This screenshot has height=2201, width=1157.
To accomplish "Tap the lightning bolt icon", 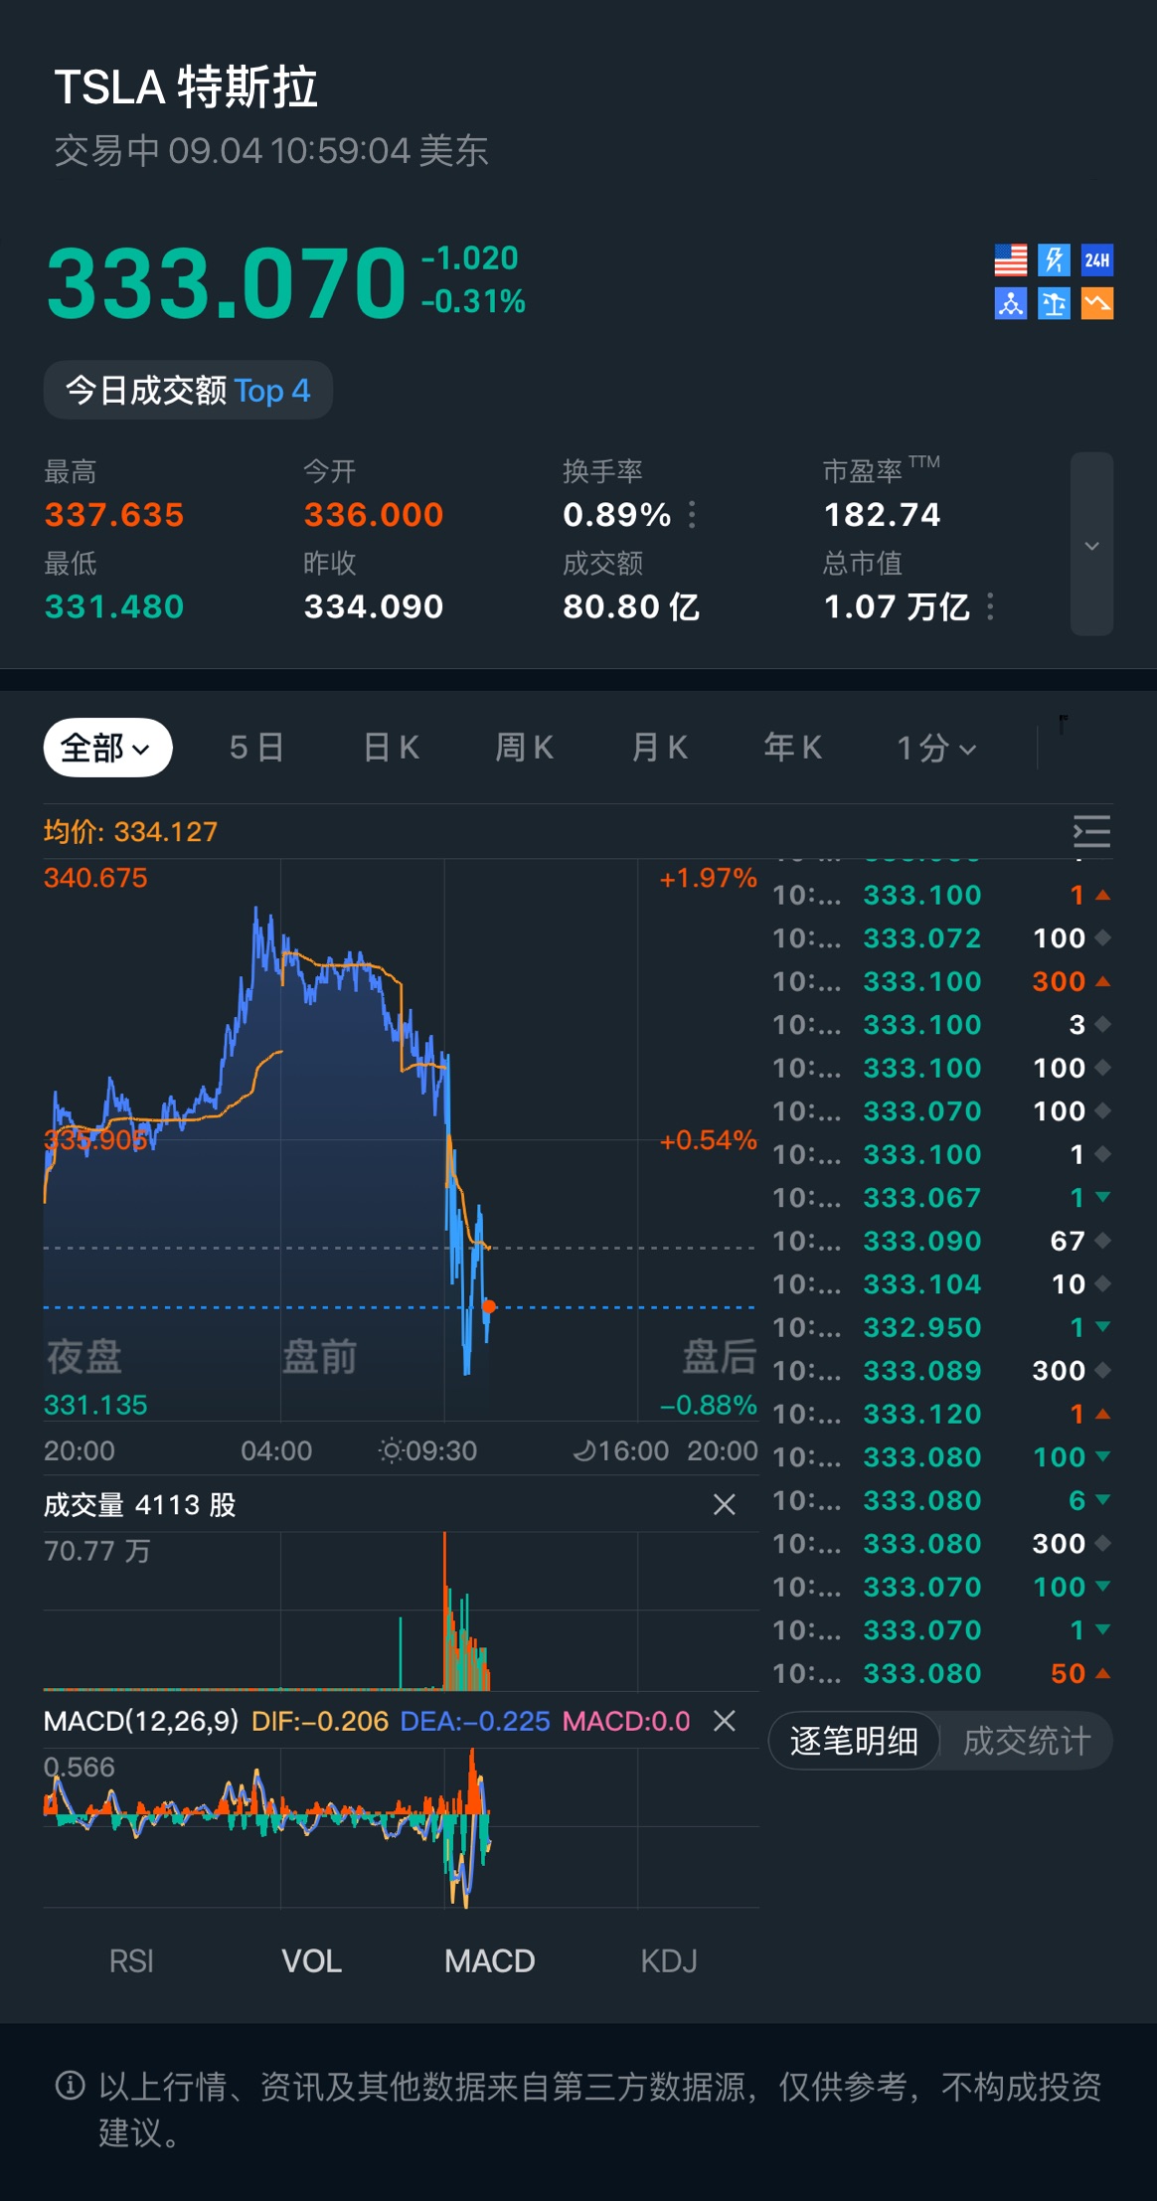I will click(x=1054, y=260).
